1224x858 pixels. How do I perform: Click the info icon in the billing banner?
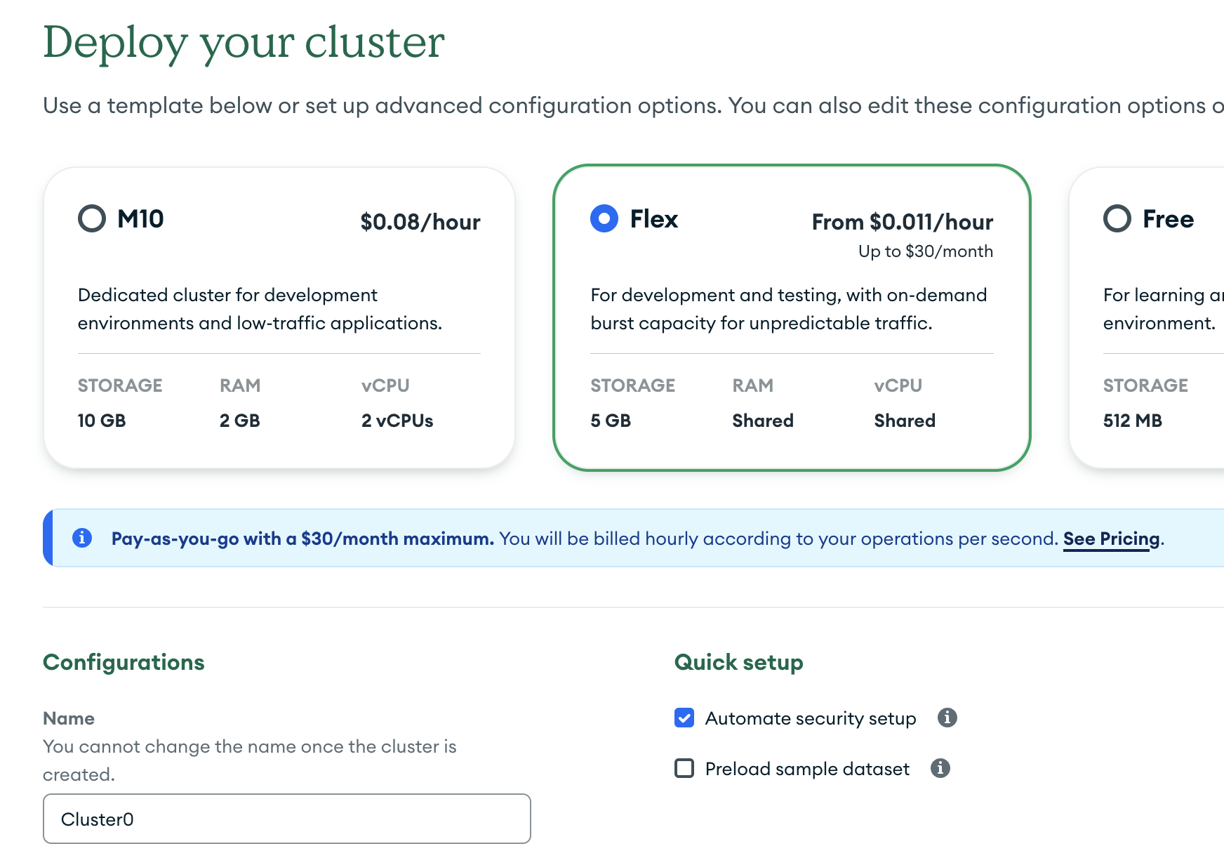click(x=84, y=538)
